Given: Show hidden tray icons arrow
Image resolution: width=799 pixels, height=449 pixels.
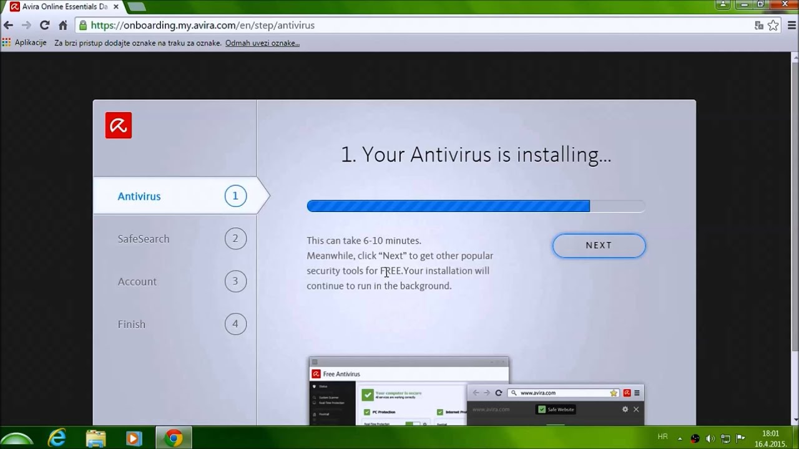Looking at the screenshot, I should [x=680, y=438].
